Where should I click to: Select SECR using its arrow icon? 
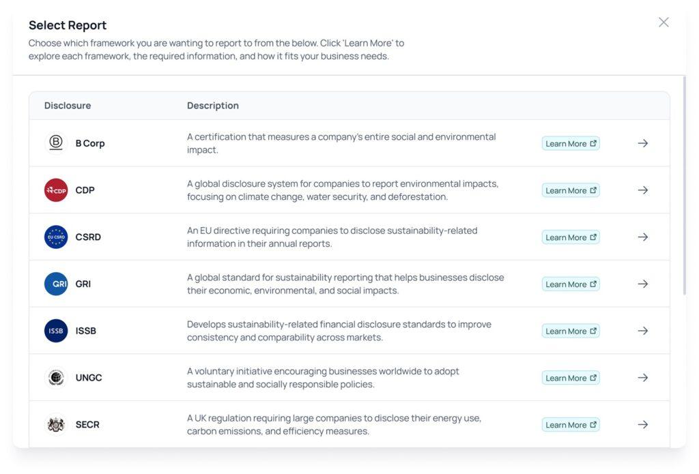coord(642,424)
